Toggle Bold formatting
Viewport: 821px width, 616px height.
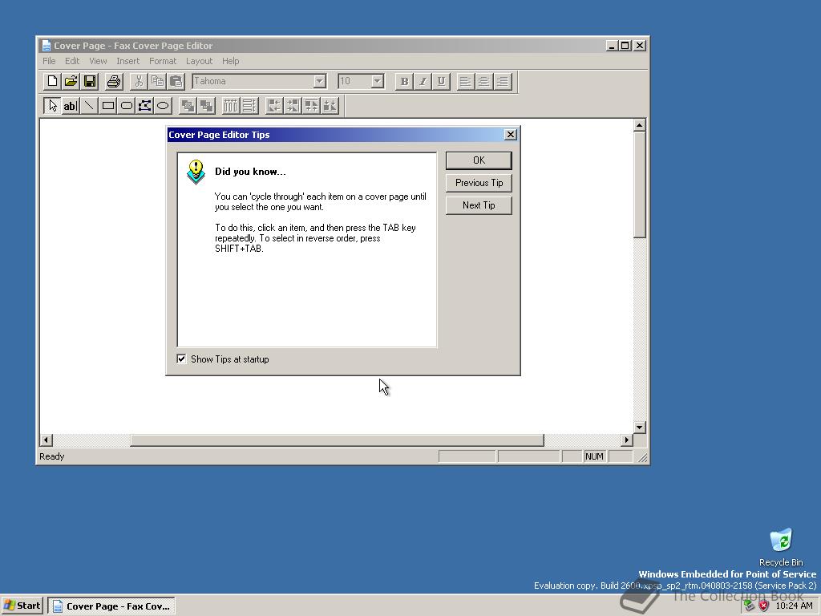pyautogui.click(x=404, y=81)
